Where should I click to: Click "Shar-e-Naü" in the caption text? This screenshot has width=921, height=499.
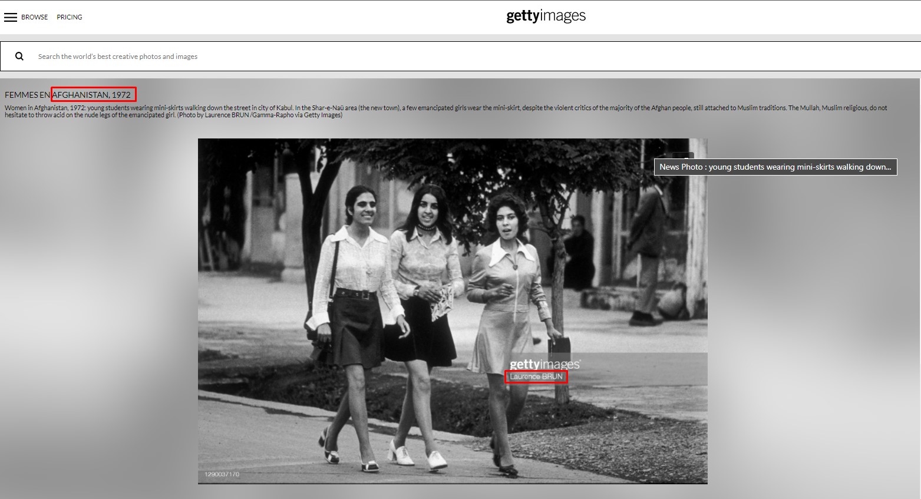click(338, 108)
